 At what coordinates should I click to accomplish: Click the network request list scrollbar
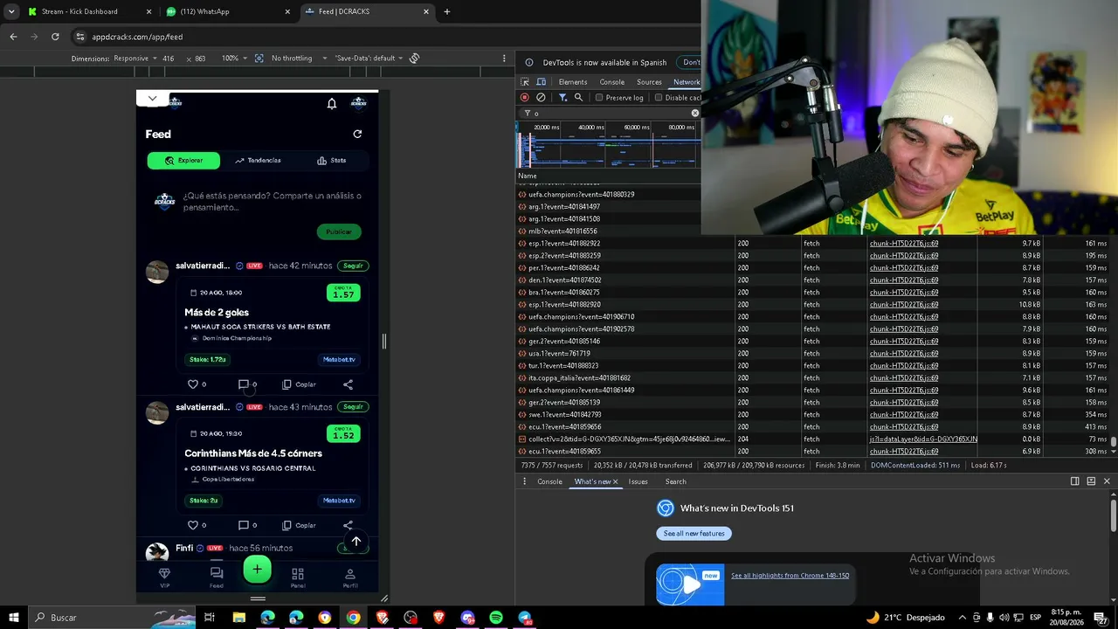point(1113,442)
